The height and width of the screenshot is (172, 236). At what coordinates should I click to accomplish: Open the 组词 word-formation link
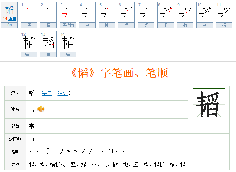tap(62, 93)
